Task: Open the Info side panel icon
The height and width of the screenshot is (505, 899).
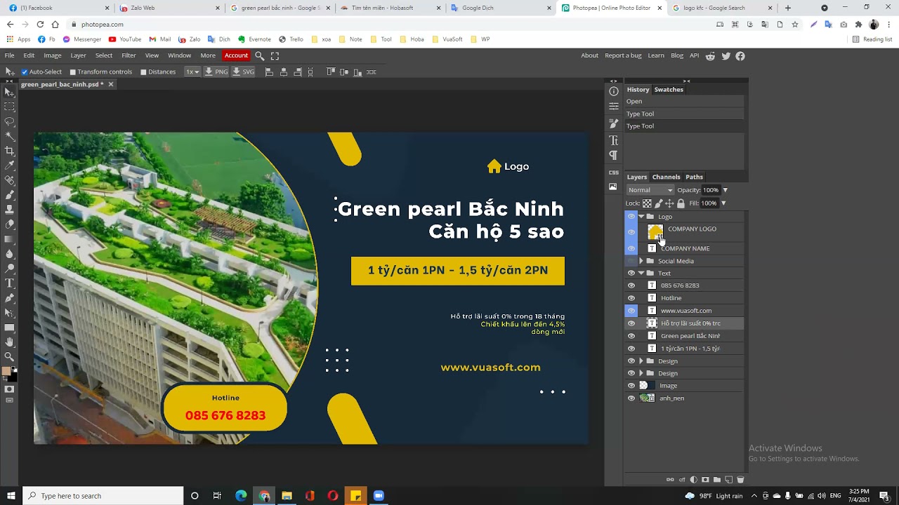Action: pyautogui.click(x=614, y=91)
